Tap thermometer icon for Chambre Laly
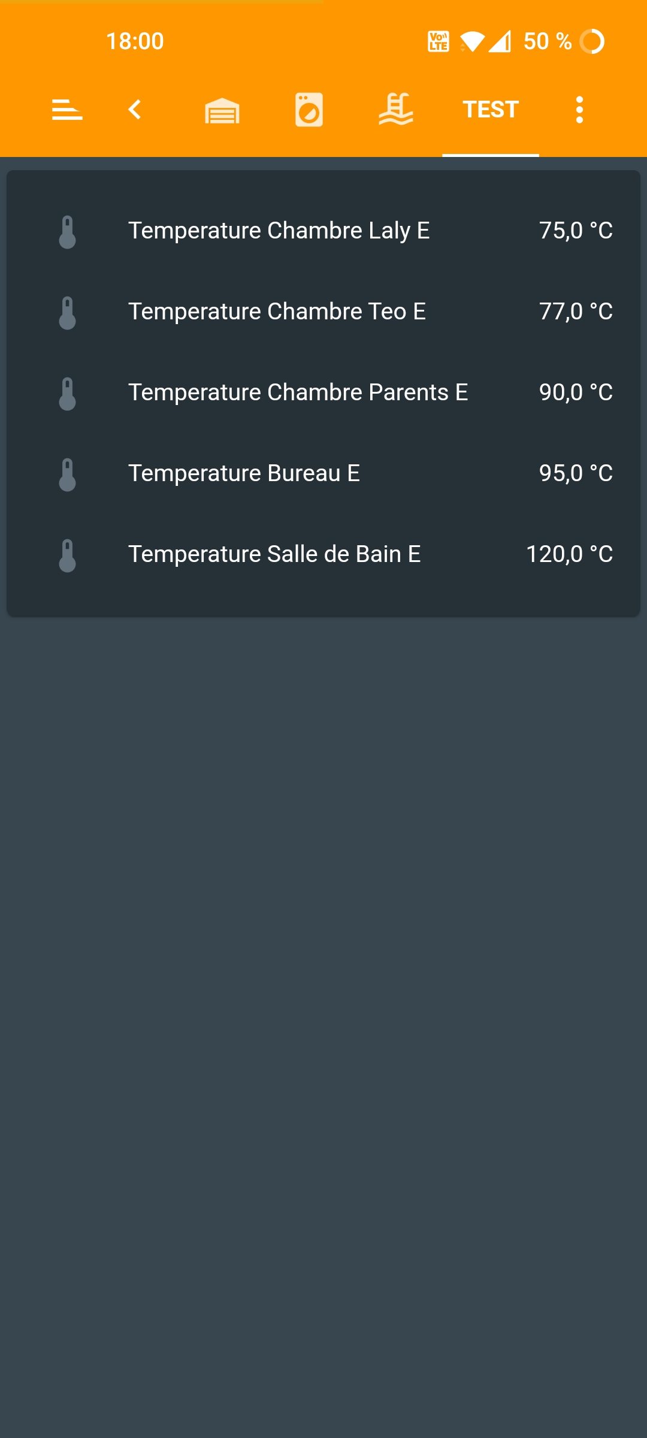The image size is (647, 1438). [67, 232]
